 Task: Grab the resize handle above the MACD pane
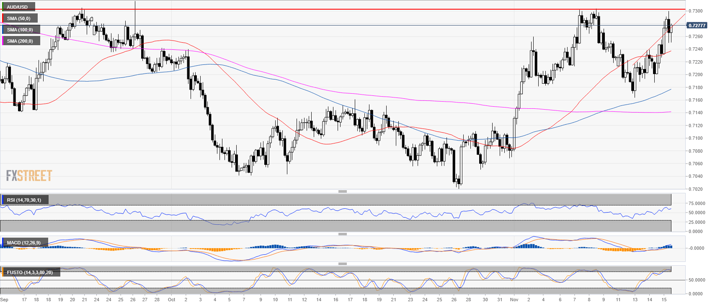tap(342, 234)
